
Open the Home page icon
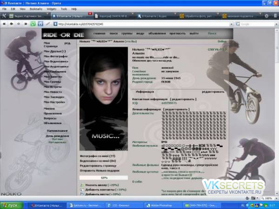point(40,24)
